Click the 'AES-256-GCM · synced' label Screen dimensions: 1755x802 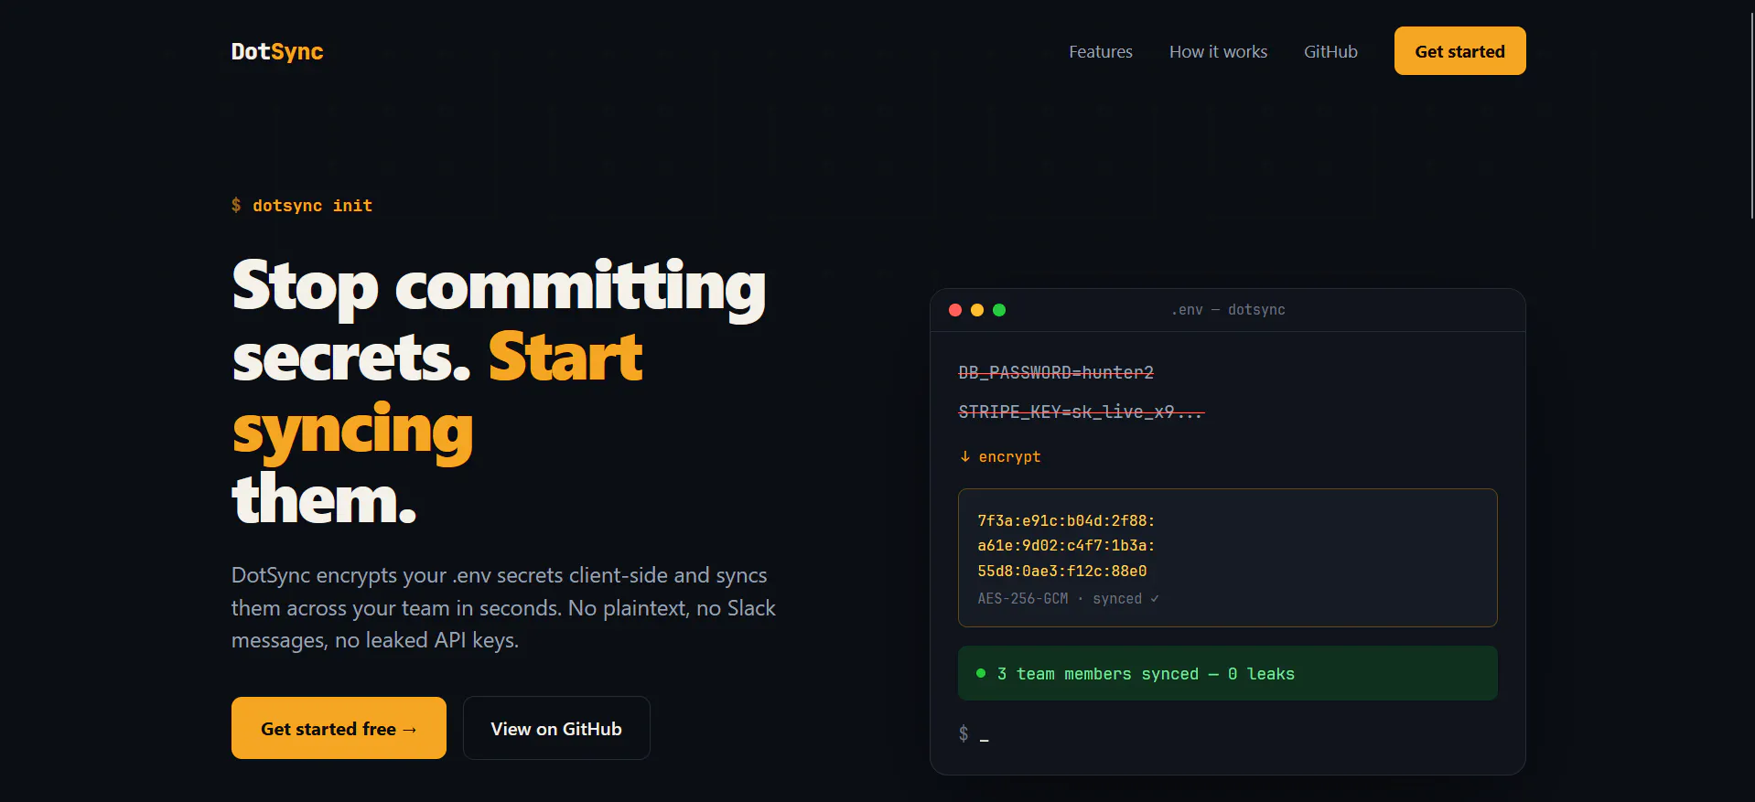[x=1068, y=598]
